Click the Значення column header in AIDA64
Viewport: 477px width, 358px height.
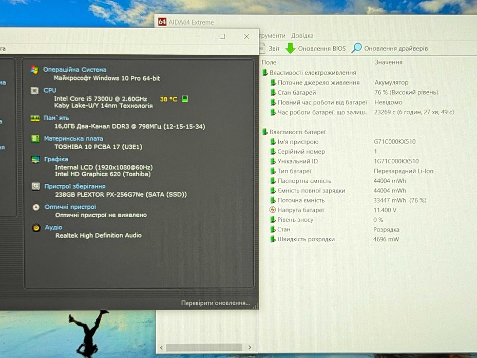click(389, 62)
